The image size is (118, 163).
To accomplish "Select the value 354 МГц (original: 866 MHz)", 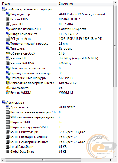I will coord(78,58).
